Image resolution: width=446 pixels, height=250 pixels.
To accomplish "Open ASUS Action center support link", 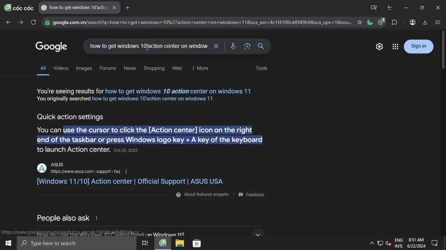I will pyautogui.click(x=130, y=181).
